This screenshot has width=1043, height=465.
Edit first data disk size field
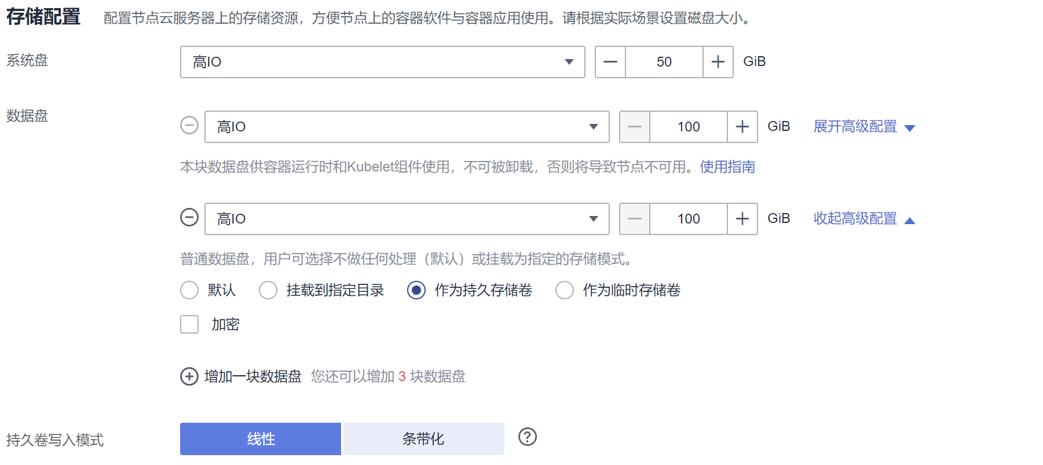pos(689,127)
